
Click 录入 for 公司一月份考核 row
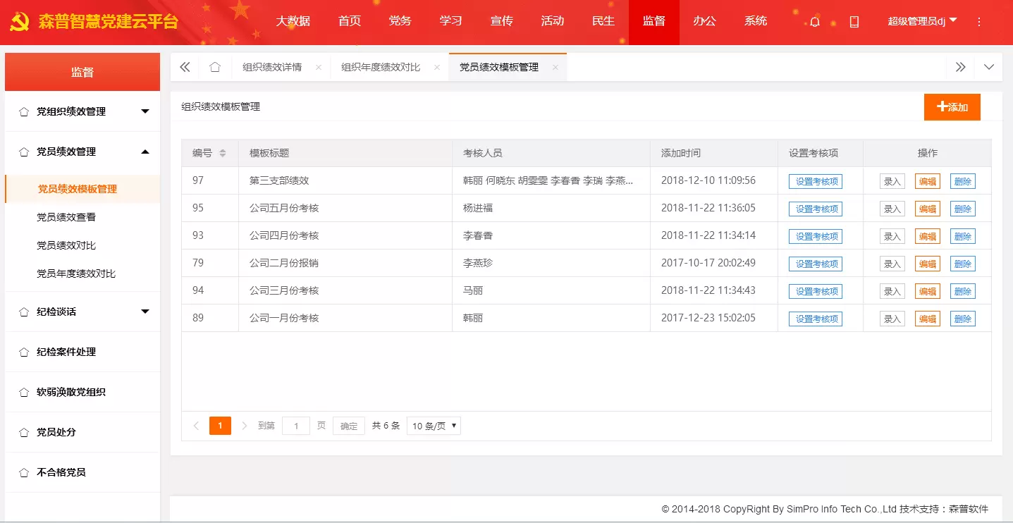click(892, 319)
